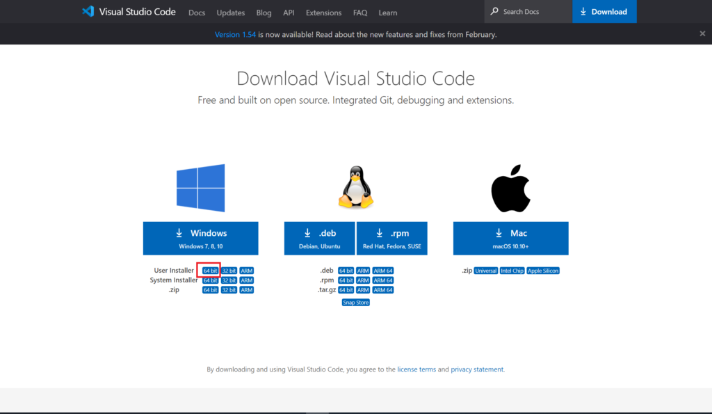Open the Snap Store link
Screen dimensions: 712x414
355,303
